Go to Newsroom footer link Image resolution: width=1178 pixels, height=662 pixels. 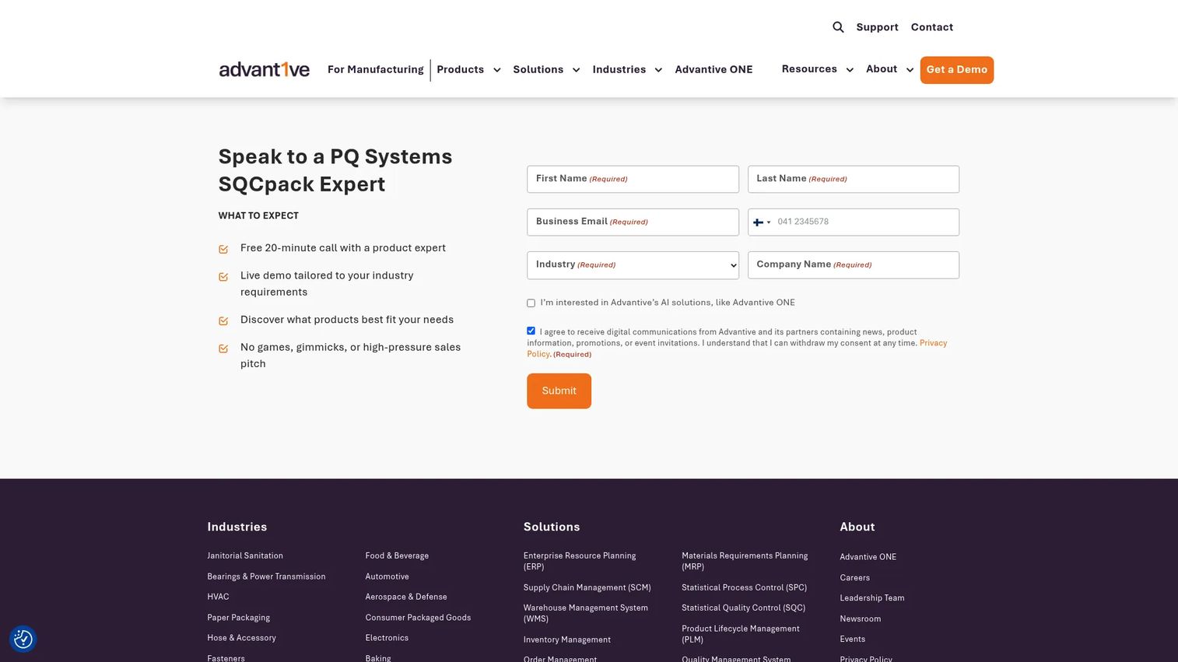coord(860,619)
